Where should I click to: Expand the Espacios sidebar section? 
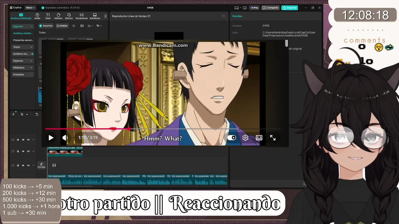pos(23,61)
